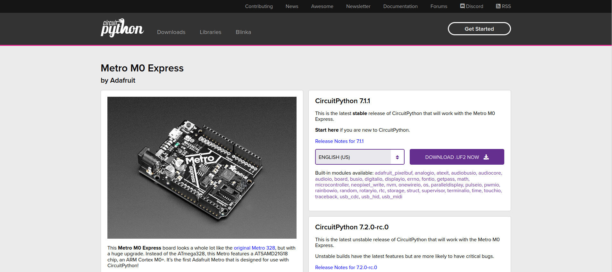Open the CircuitPython logo home link
The image size is (612, 272).
point(122,28)
